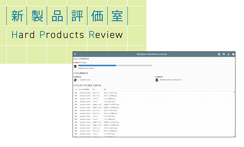This screenshot has width=244, height=147.
Task: Open the hamburger navigation menu
Action: point(75,54)
